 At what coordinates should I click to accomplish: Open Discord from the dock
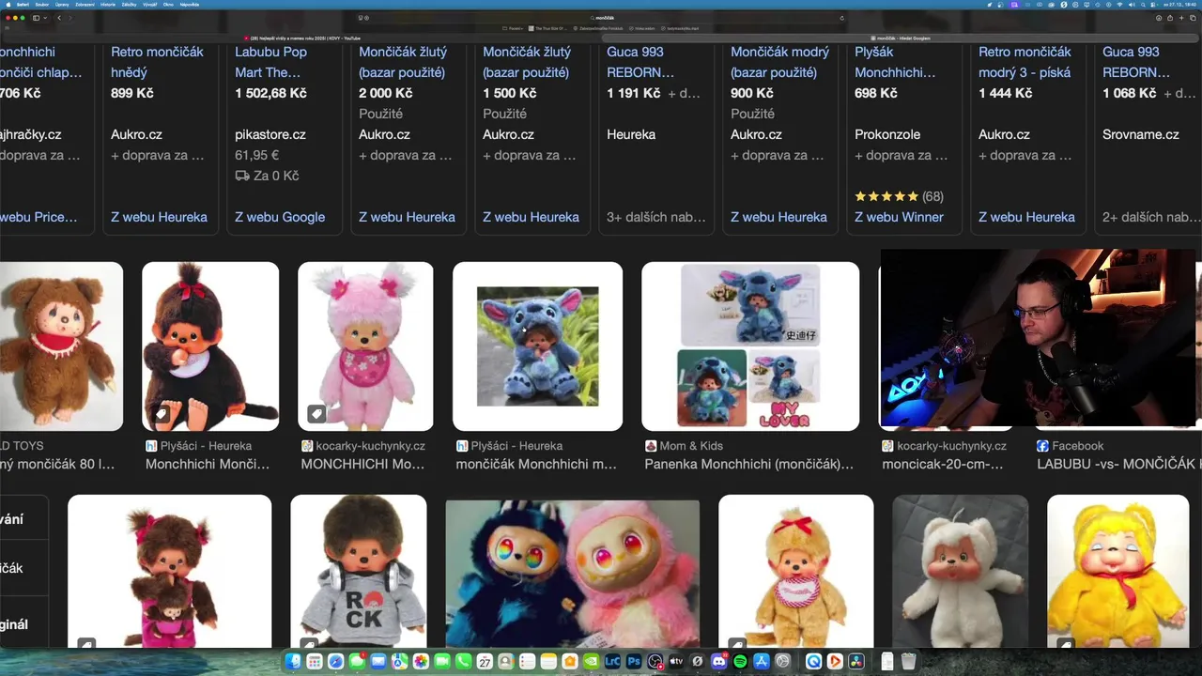pyautogui.click(x=718, y=662)
